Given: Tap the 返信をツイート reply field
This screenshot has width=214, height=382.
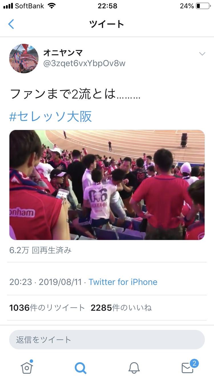Looking at the screenshot, I should [107, 340].
